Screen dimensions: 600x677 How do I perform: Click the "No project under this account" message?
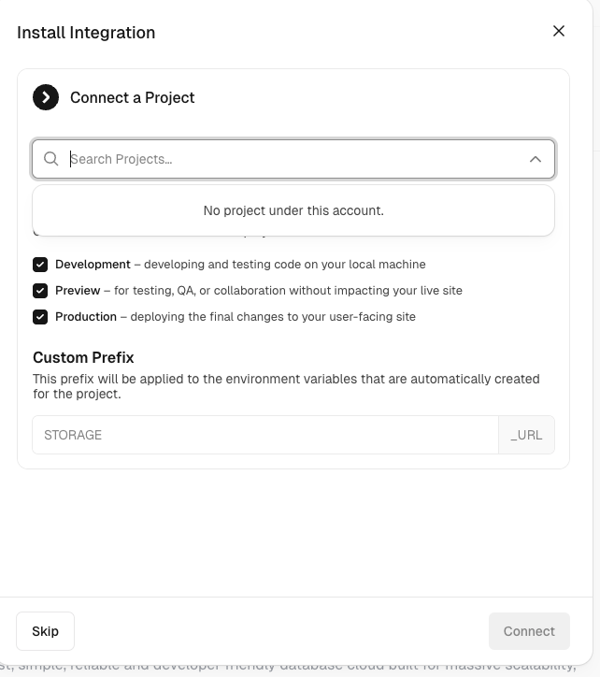point(293,210)
